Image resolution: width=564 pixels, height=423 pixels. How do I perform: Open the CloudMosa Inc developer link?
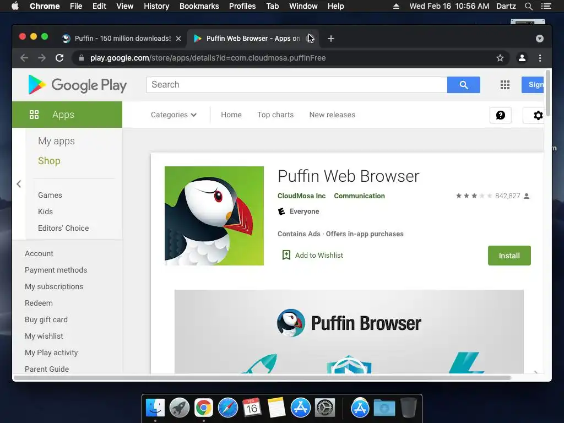pos(301,196)
